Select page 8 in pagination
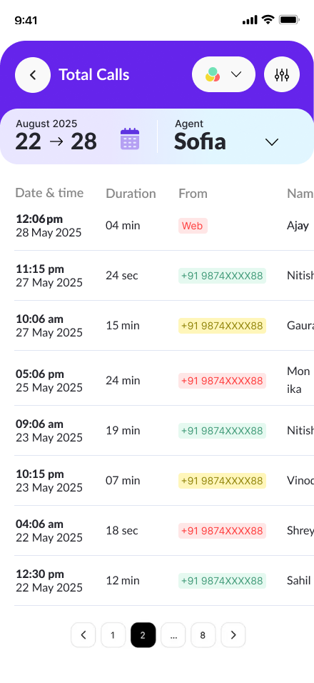Image resolution: width=314 pixels, height=683 pixels. tap(203, 635)
